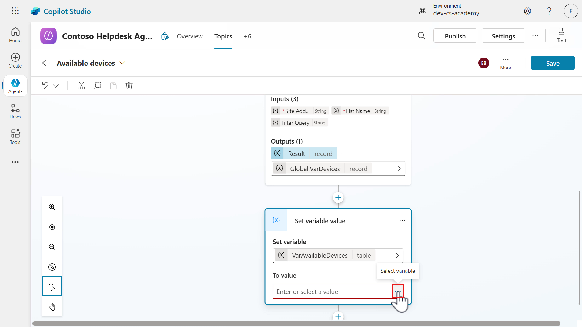The image size is (582, 327).
Task: Publish the Contoso Helpdesk agent
Action: tap(455, 35)
